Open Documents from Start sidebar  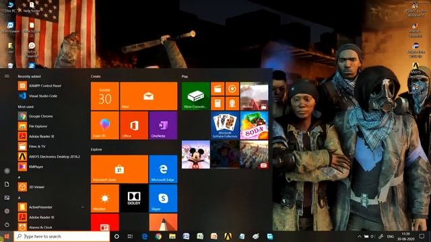7,184
